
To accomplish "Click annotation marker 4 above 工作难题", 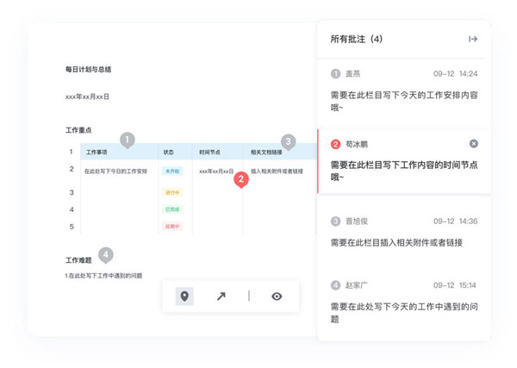I will pos(105,255).
